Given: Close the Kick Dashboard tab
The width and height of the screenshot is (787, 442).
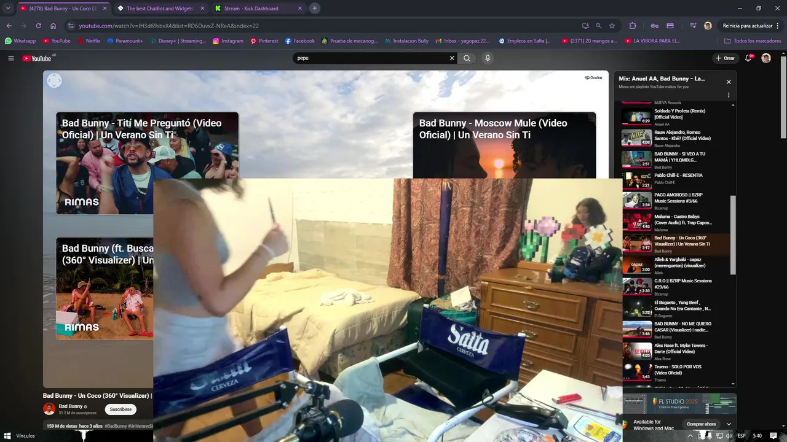Looking at the screenshot, I should point(300,9).
